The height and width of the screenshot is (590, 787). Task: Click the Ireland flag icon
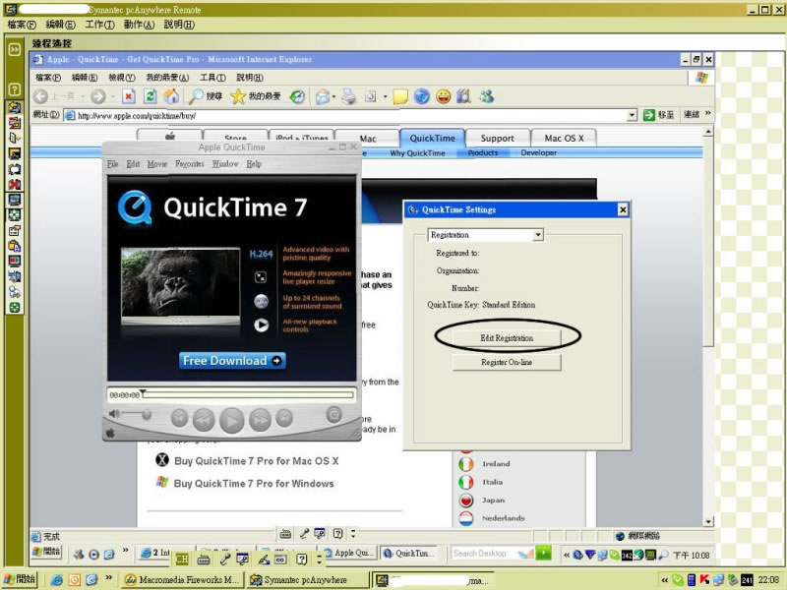click(465, 464)
